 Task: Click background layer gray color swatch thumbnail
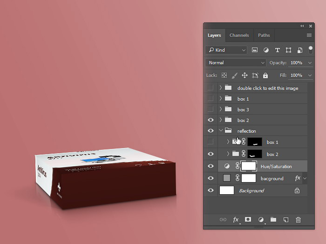point(227,178)
